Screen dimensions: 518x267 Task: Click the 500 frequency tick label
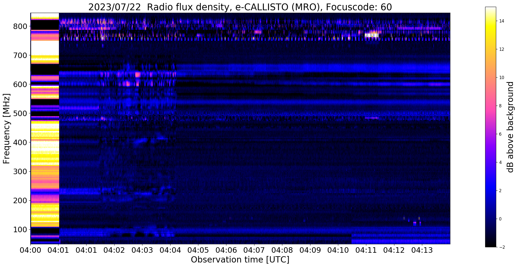pyautogui.click(x=20, y=113)
